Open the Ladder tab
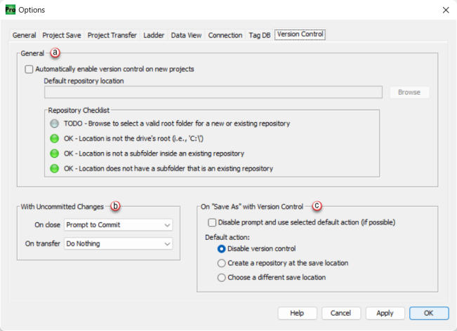Image resolution: width=457 pixels, height=331 pixels. point(154,35)
